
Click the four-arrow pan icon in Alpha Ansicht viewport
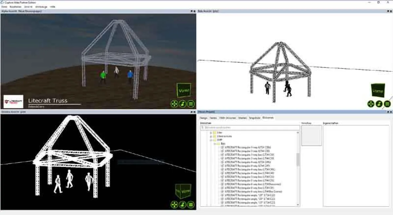point(174,104)
